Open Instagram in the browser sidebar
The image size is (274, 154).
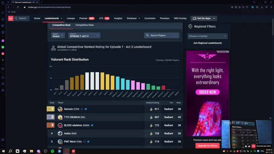click(3, 53)
